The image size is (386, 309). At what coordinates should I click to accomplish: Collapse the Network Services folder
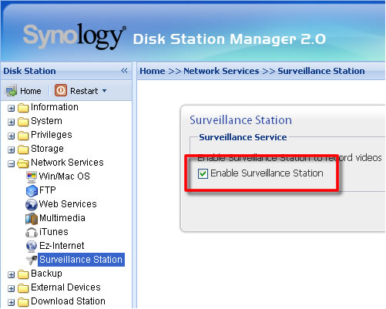pyautogui.click(x=11, y=163)
